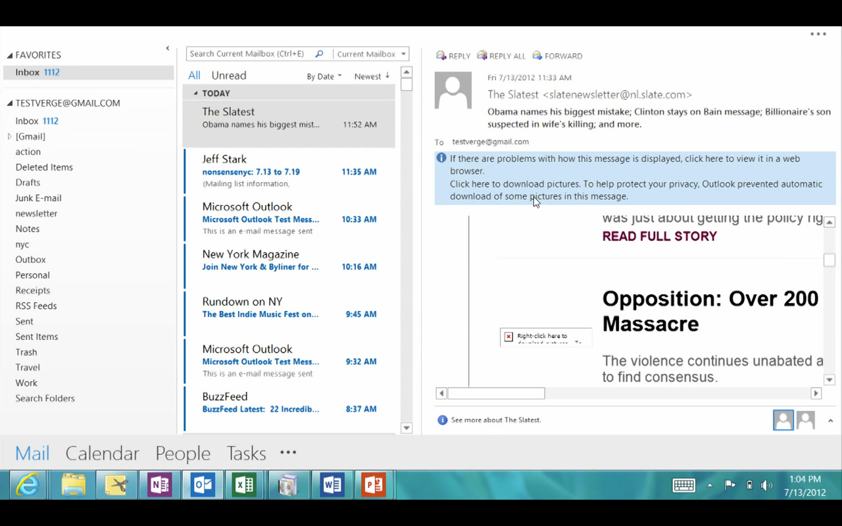The image size is (842, 526).
Task: Click the Reply icon in reading pane
Action: pyautogui.click(x=441, y=56)
